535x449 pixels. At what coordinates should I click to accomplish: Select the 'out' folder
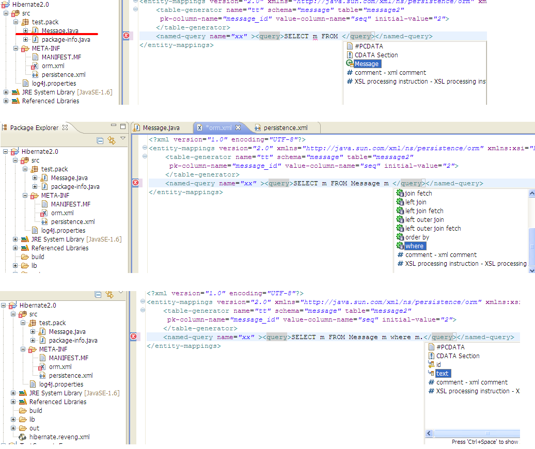pos(34,428)
